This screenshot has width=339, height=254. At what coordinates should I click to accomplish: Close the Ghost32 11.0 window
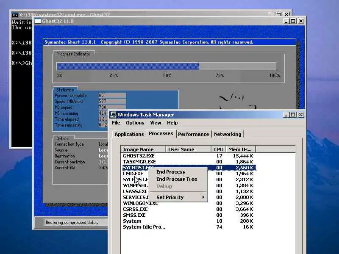click(x=301, y=21)
